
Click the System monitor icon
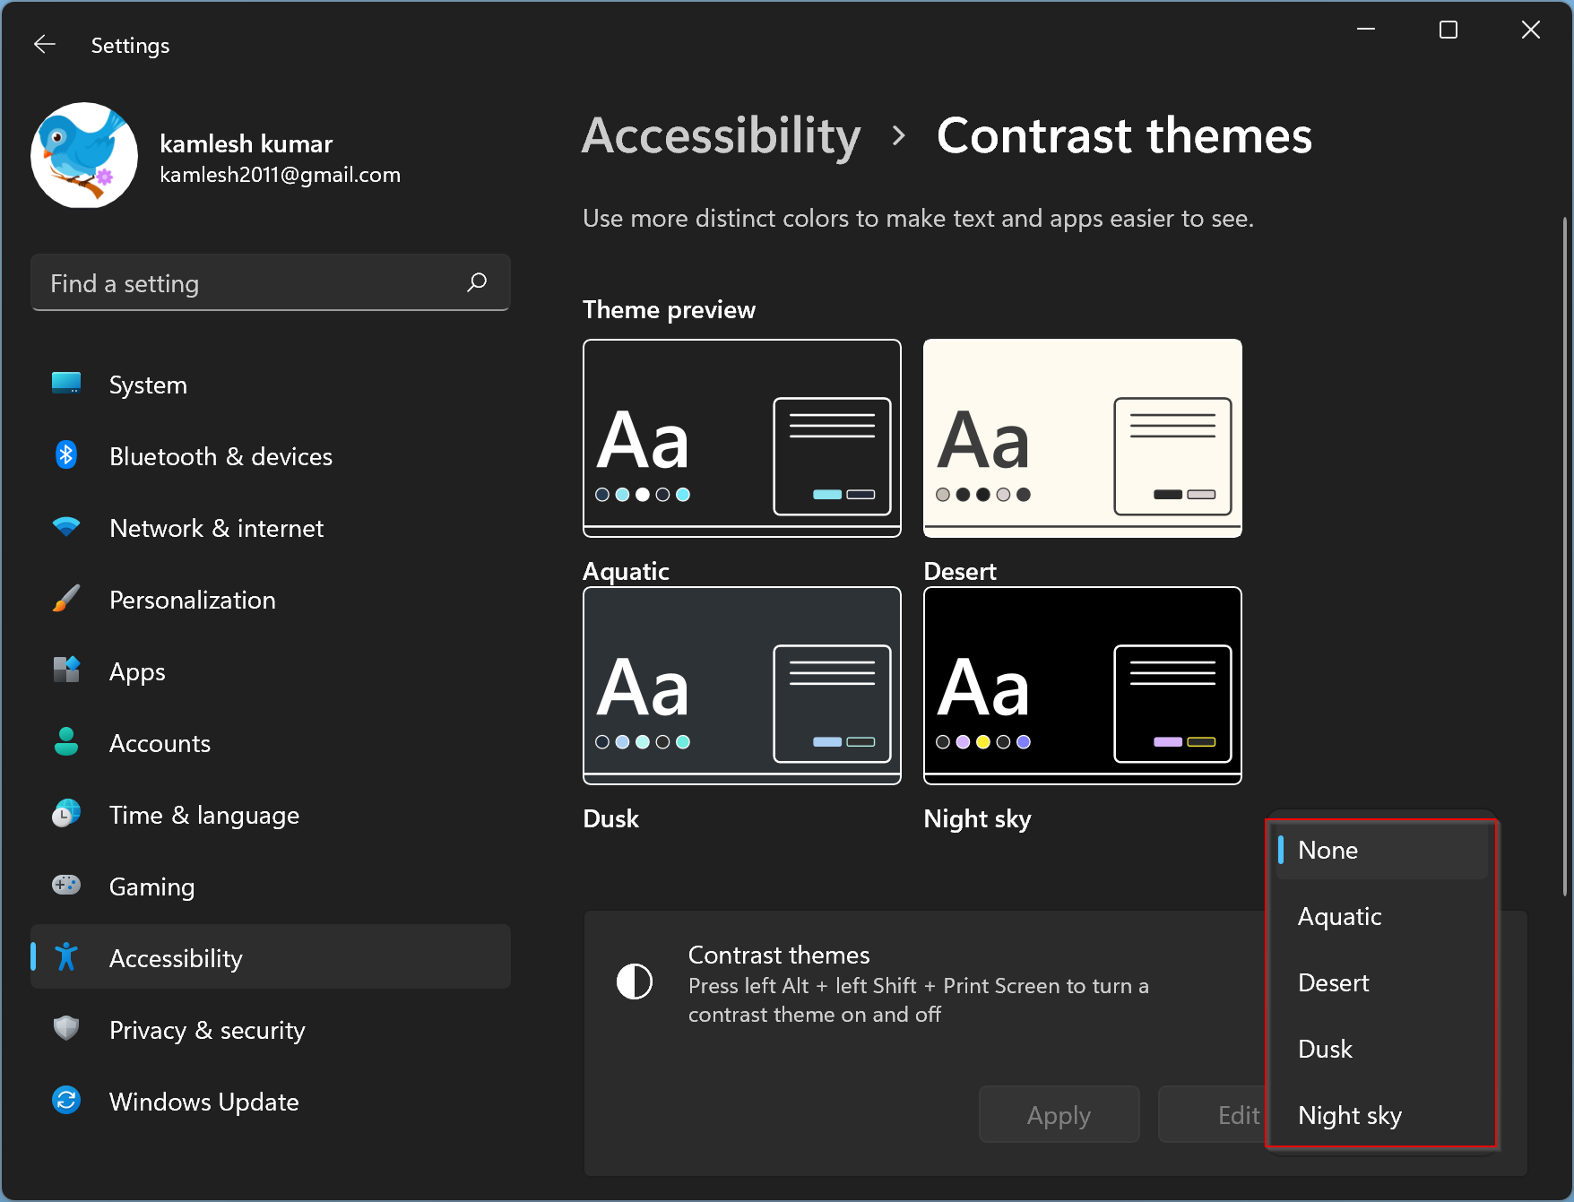point(66,384)
